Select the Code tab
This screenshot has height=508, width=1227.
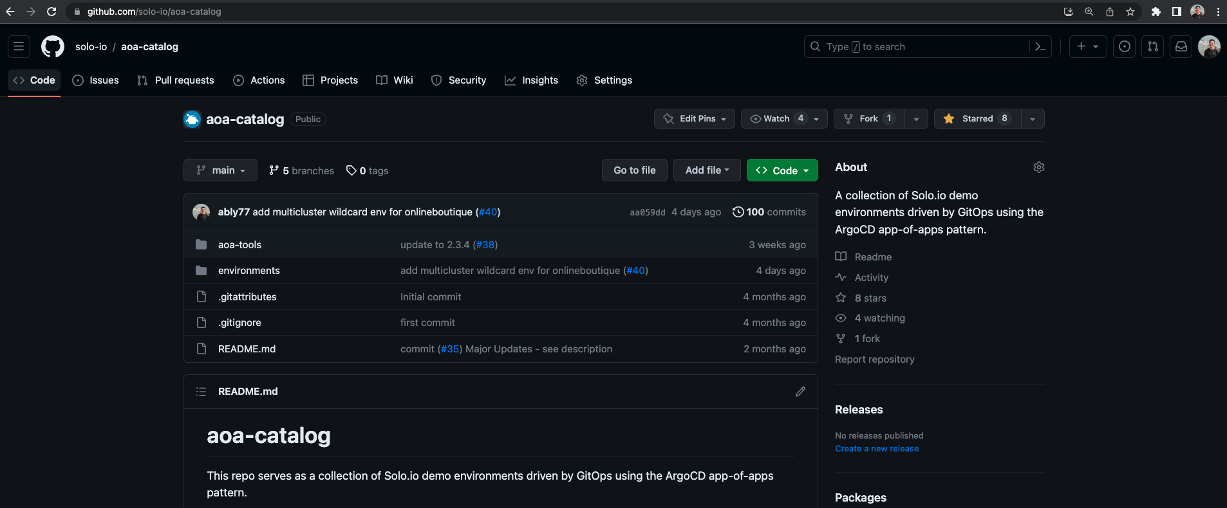pyautogui.click(x=34, y=80)
